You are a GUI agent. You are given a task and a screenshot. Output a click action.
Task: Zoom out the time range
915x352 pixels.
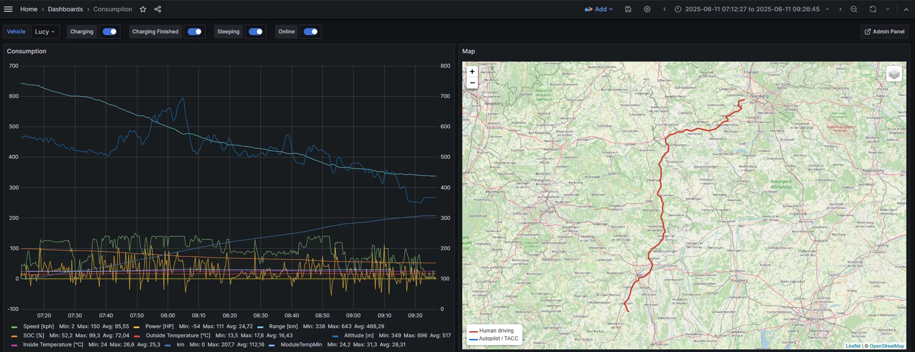[x=854, y=9]
